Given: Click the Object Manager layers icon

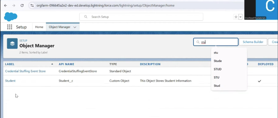Looking at the screenshot, I should coord(12,43).
